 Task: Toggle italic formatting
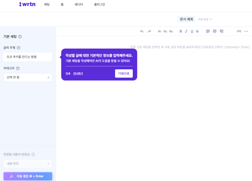[x=186, y=31]
